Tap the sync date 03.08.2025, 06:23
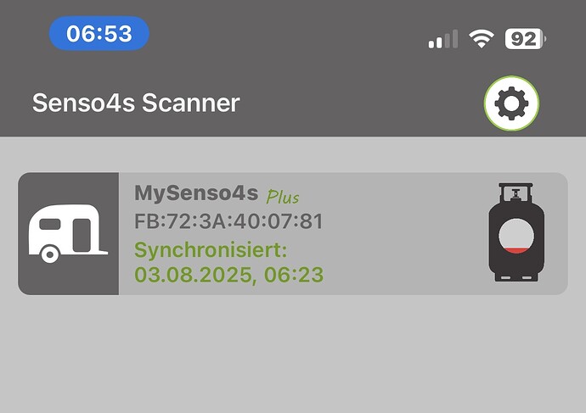Image resolution: width=586 pixels, height=413 pixels. pyautogui.click(x=228, y=275)
